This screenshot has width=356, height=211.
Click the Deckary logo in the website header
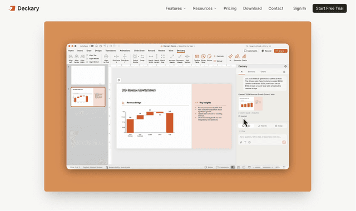click(x=24, y=8)
